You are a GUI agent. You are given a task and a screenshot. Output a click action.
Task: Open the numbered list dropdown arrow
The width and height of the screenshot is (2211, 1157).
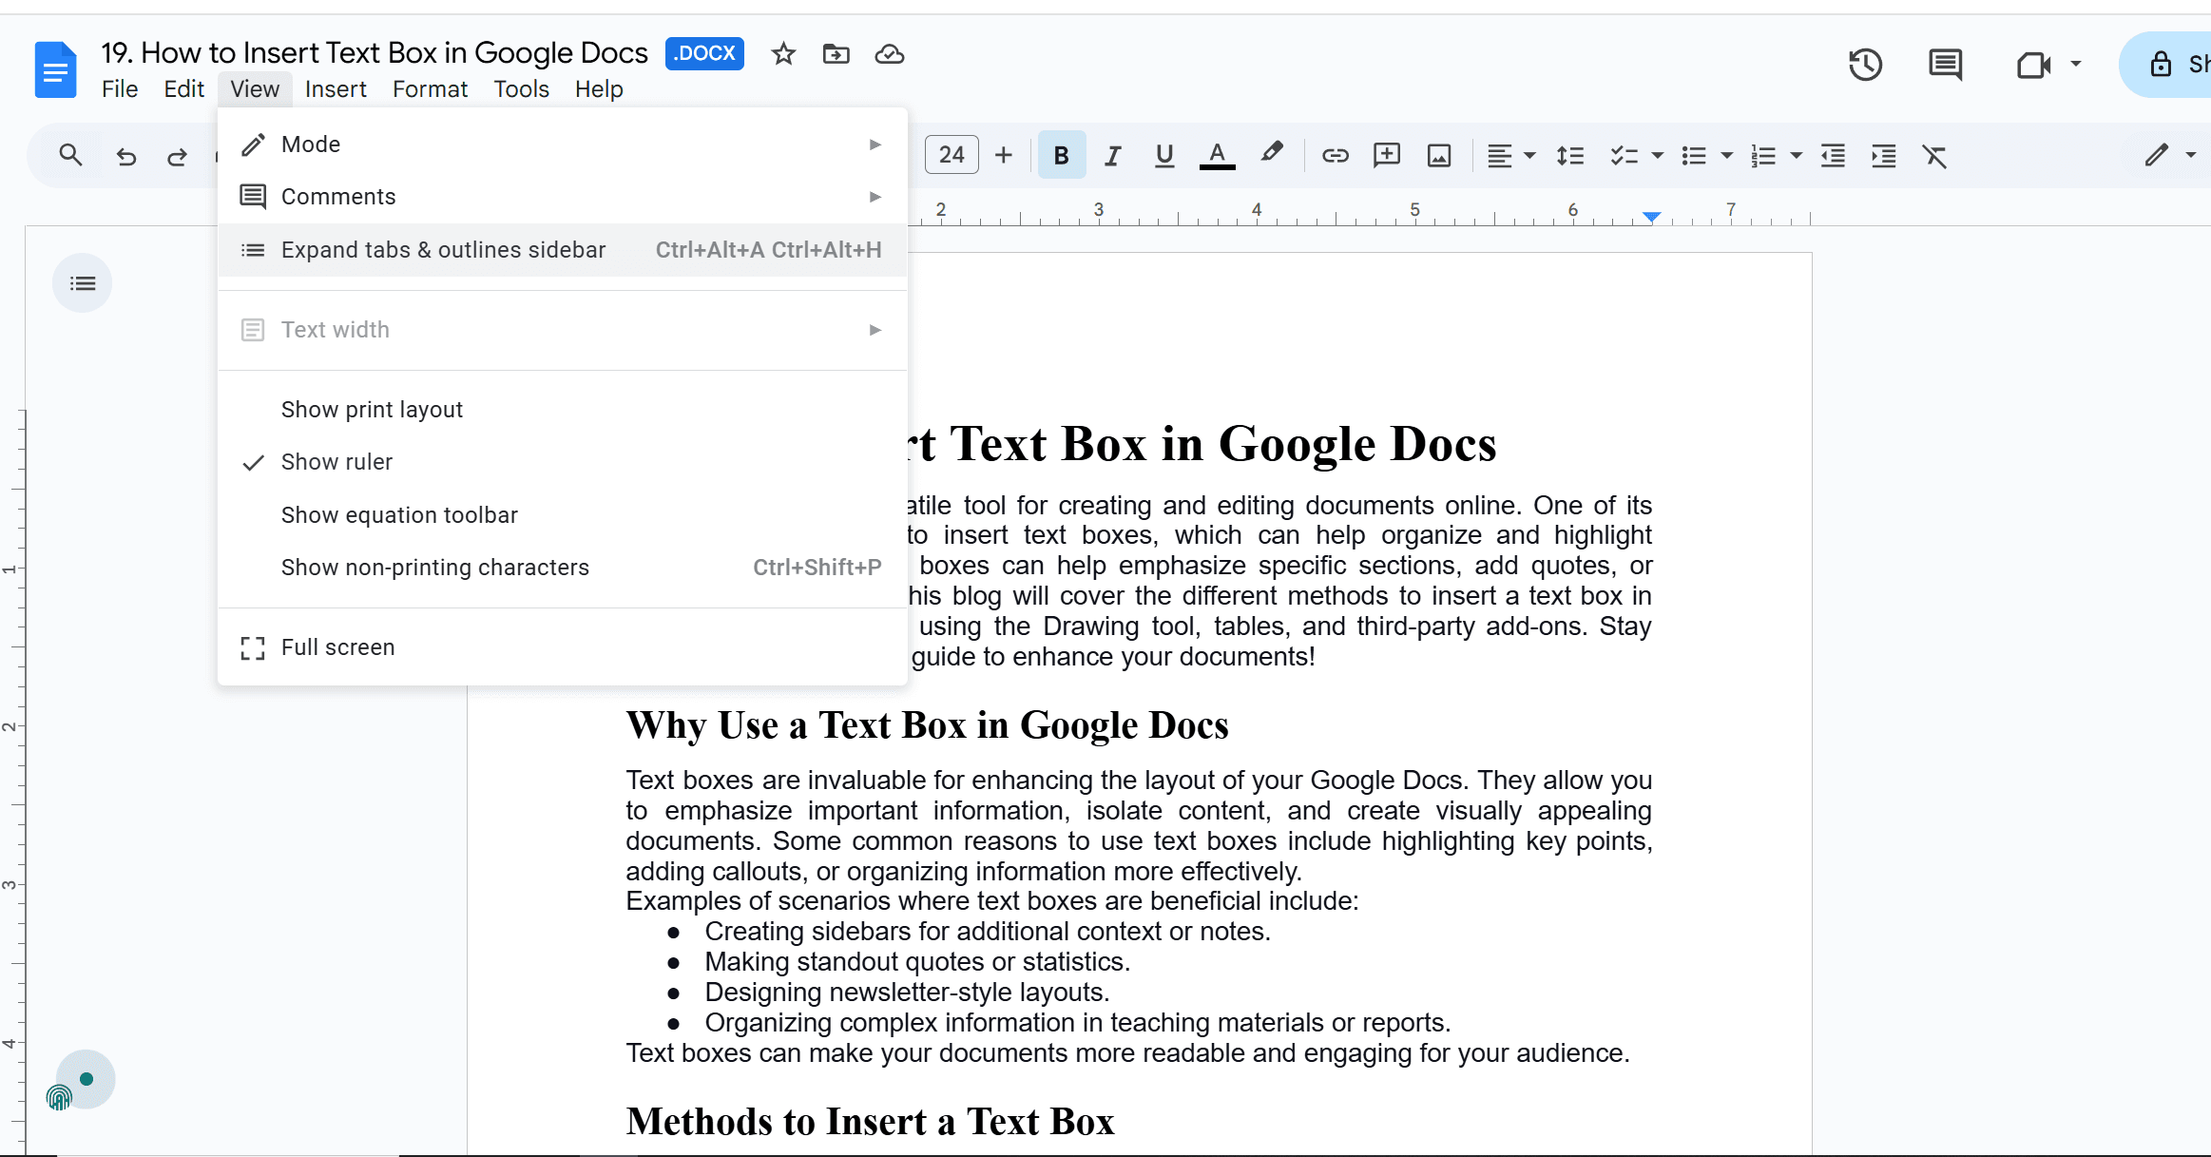(1797, 155)
